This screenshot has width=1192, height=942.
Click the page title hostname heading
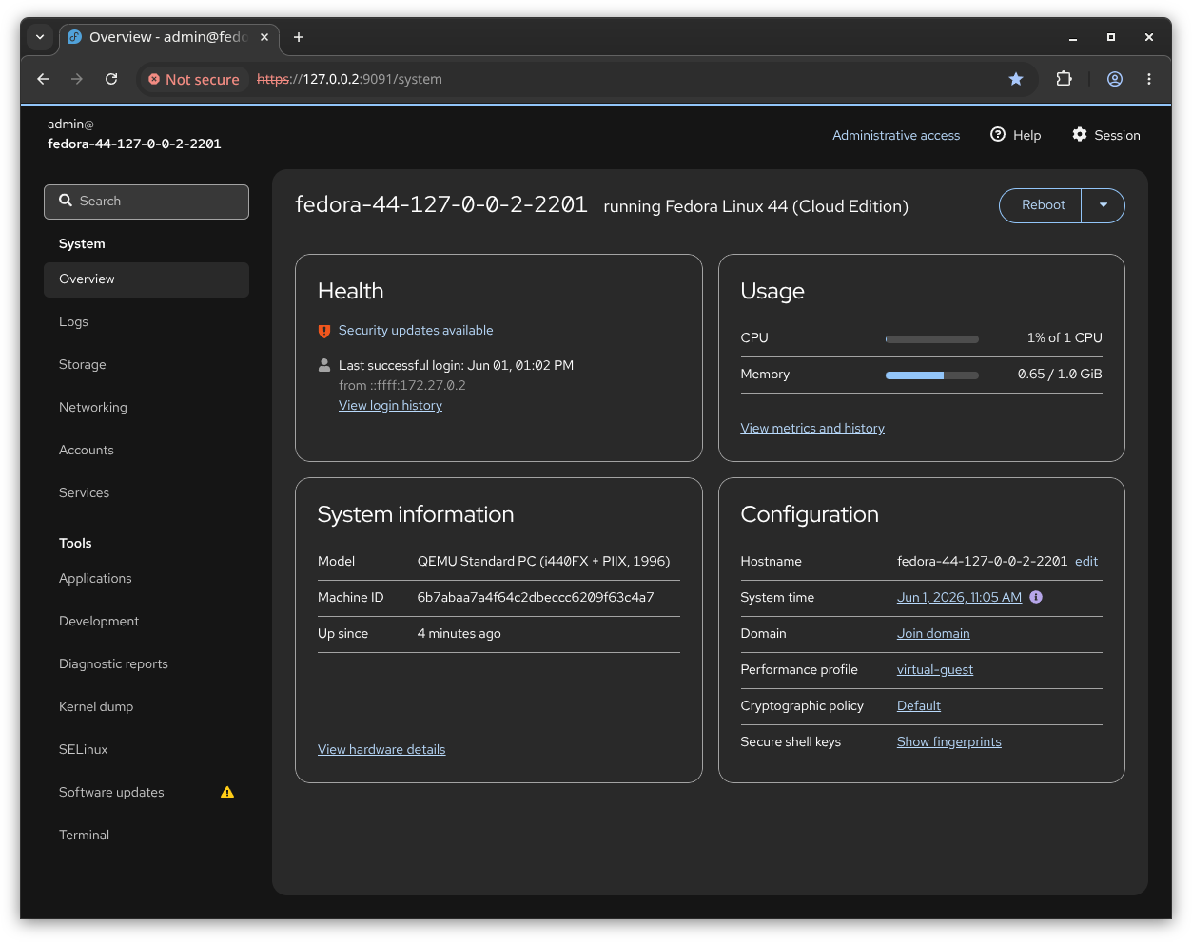click(x=441, y=205)
